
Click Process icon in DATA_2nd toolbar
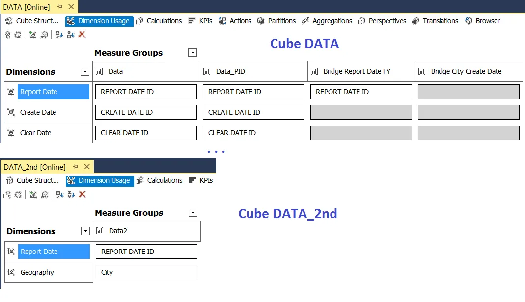tap(7, 195)
